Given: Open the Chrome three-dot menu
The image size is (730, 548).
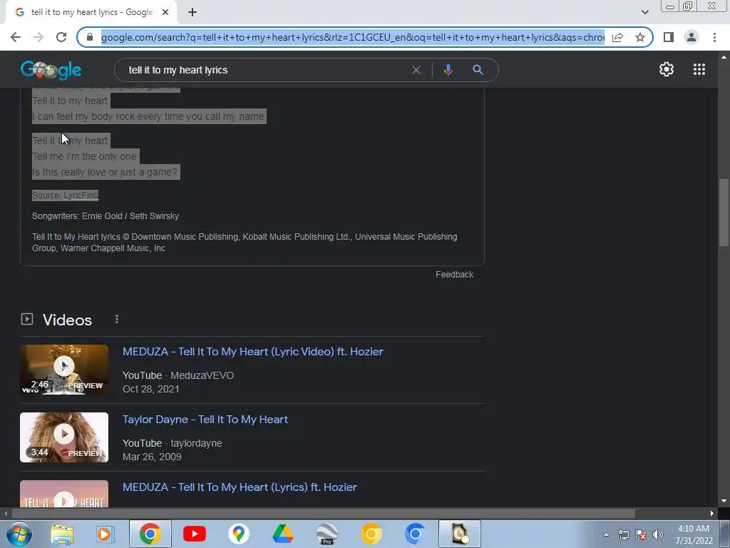Looking at the screenshot, I should [714, 37].
